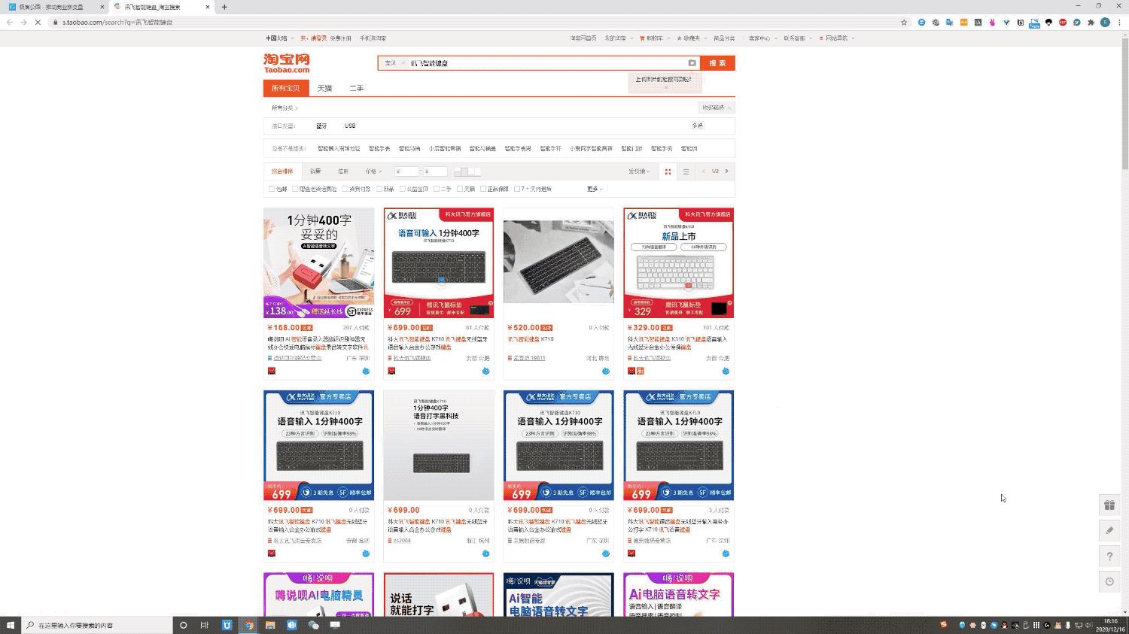Image resolution: width=1129 pixels, height=634 pixels.
Task: Open the 价格 price sort dropdown
Action: click(x=373, y=171)
